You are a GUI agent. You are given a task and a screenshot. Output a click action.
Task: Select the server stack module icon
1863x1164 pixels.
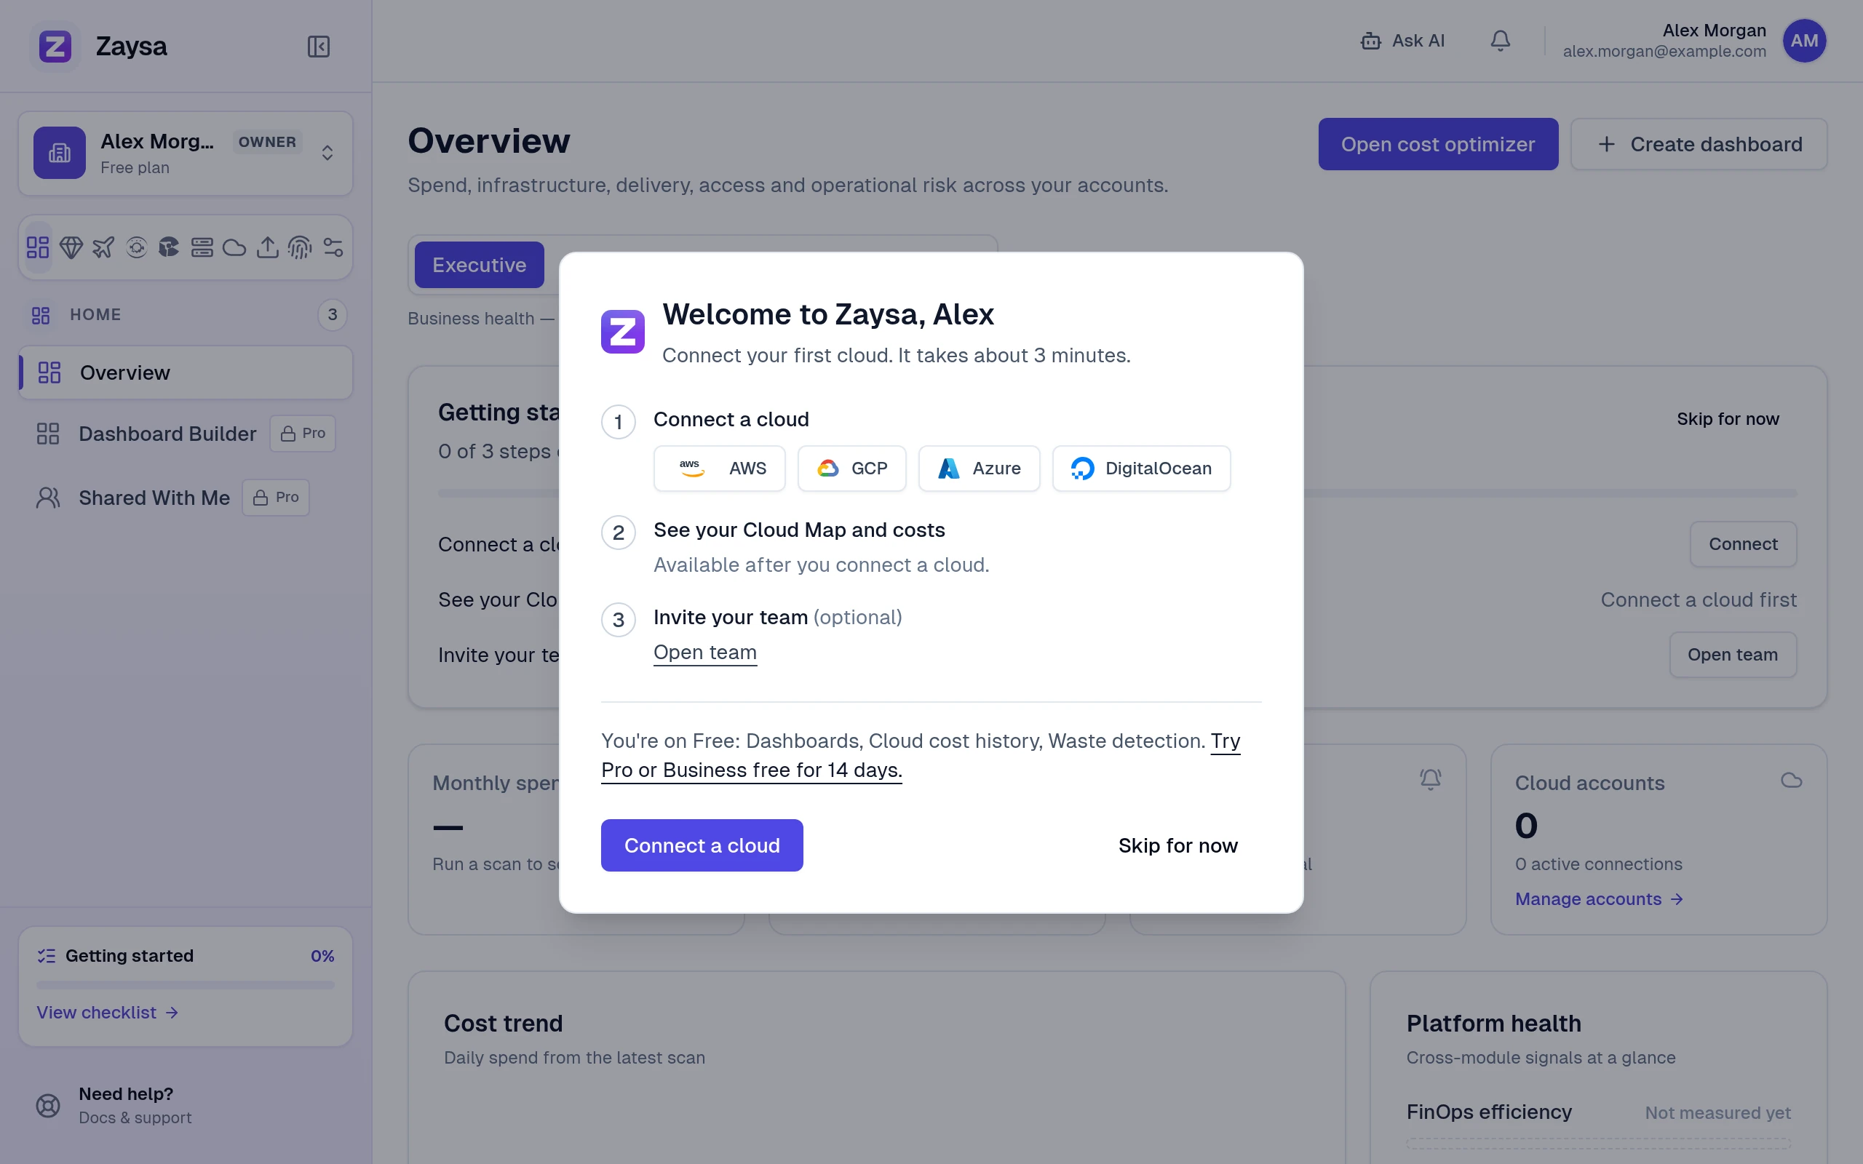point(202,247)
